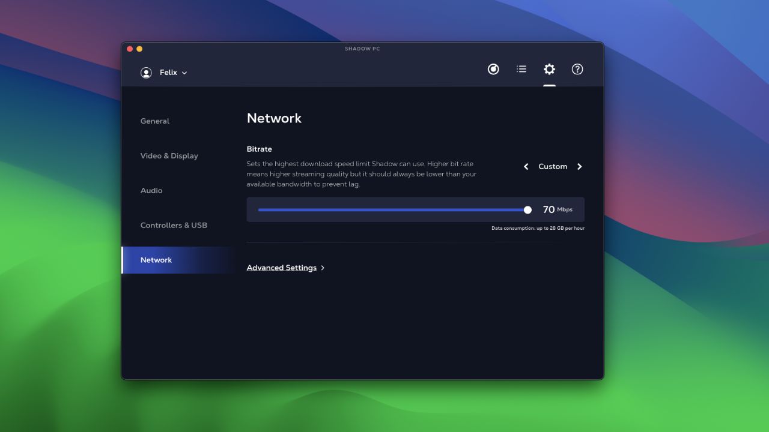Click the Felix profile avatar icon
This screenshot has width=769, height=432.
pos(146,72)
